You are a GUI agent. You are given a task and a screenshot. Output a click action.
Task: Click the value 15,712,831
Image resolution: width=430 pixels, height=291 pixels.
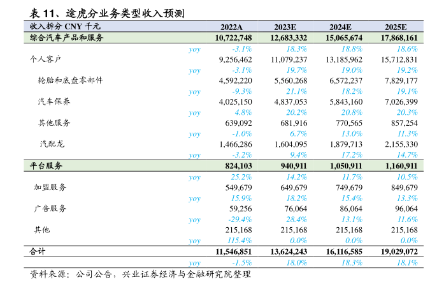399,59
